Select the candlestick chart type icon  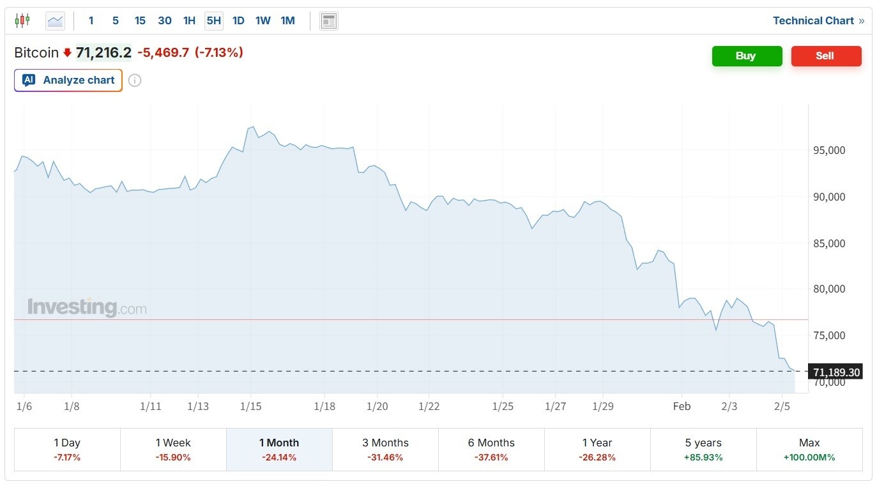[22, 20]
